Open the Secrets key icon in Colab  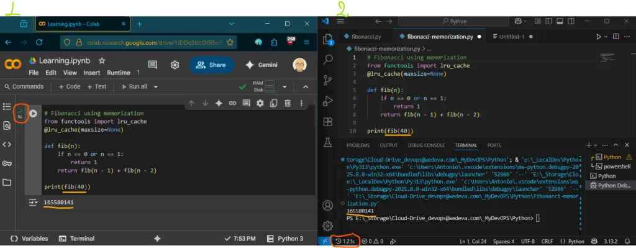pyautogui.click(x=7, y=163)
